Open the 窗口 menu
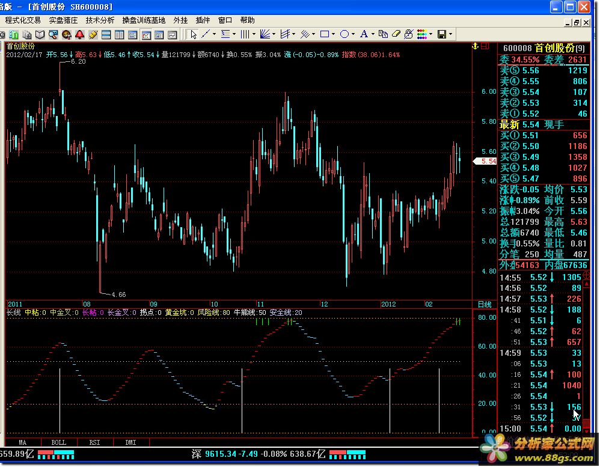This screenshot has width=600, height=467. [225, 20]
